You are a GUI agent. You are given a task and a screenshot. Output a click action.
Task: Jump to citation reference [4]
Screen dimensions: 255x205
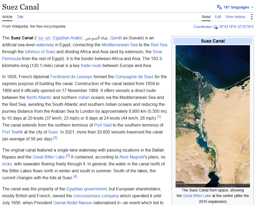tap(75, 177)
